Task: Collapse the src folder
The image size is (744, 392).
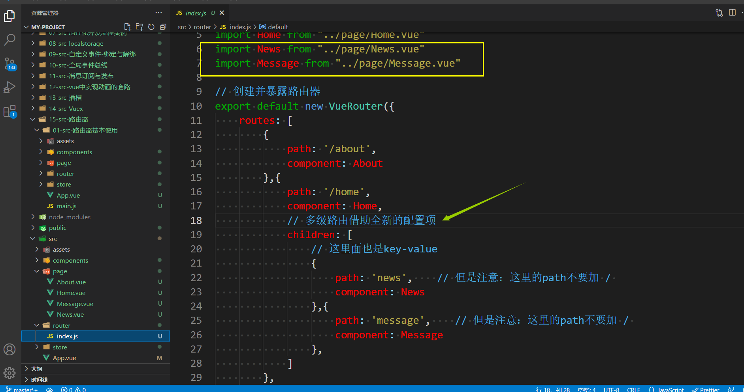Action: coord(96,239)
